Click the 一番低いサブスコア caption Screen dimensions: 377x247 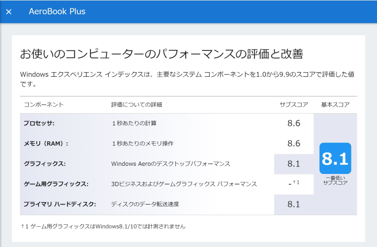(336, 181)
